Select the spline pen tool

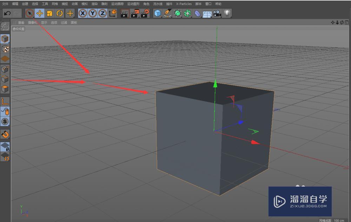click(x=167, y=13)
